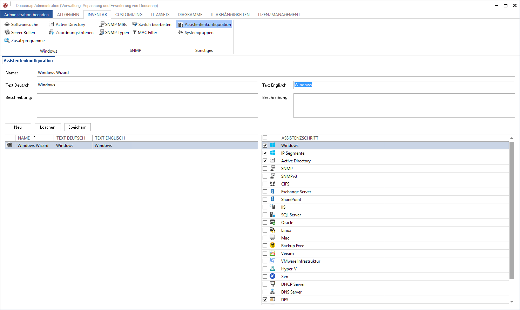Toggle the select-all checkbox in Assistenzschritt header

265,138
